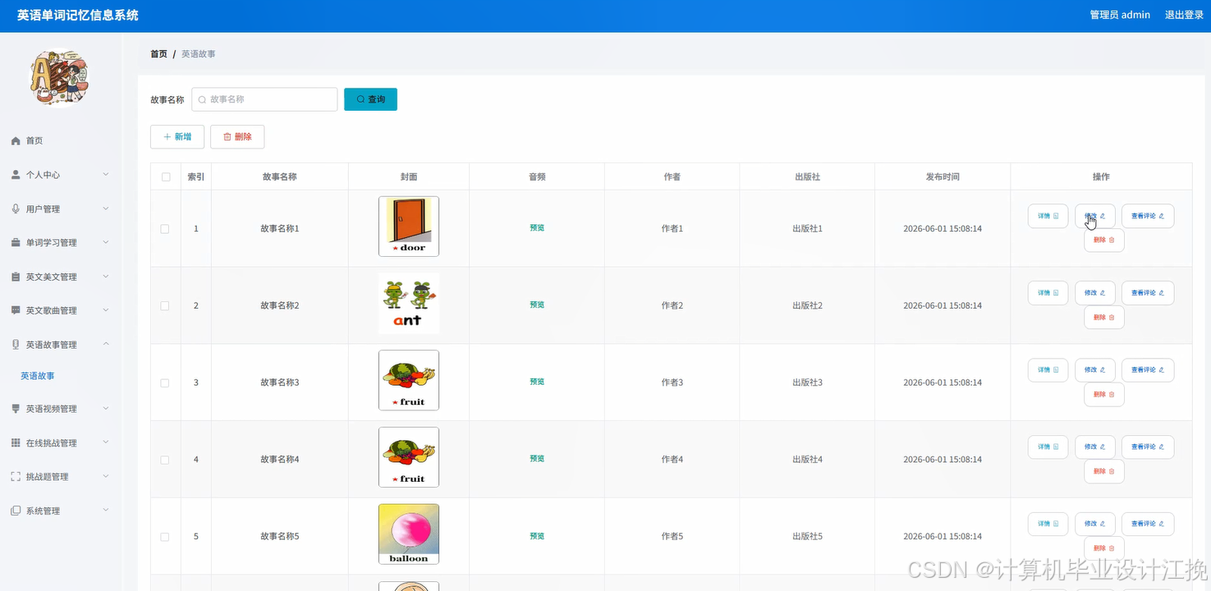The image size is (1211, 591).
Task: Open 详情 for 故事名称4 row
Action: 1048,447
